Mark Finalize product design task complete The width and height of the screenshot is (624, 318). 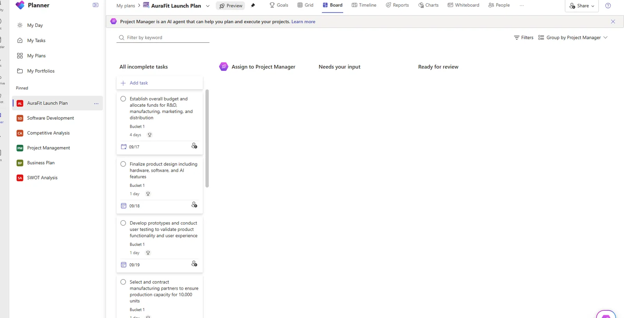coord(123,164)
